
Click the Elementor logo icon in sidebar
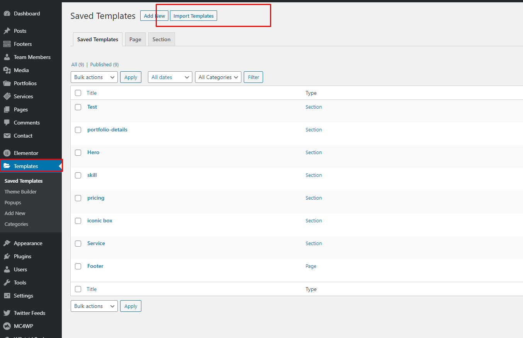click(7, 153)
